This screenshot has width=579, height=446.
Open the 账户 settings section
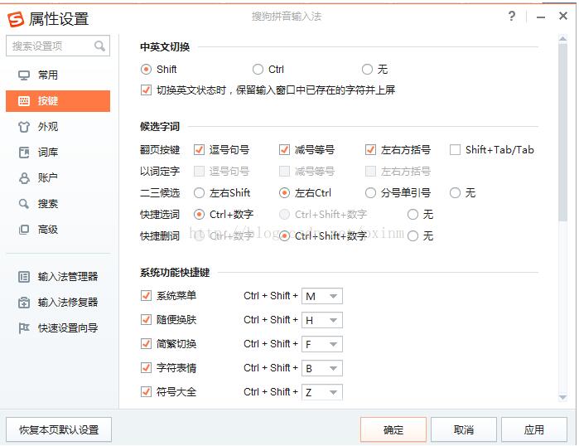(x=58, y=178)
